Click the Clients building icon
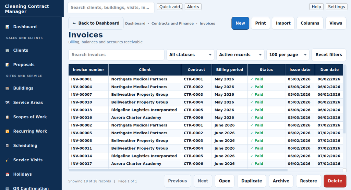Viewport: 351px width, 190px height. (8, 51)
